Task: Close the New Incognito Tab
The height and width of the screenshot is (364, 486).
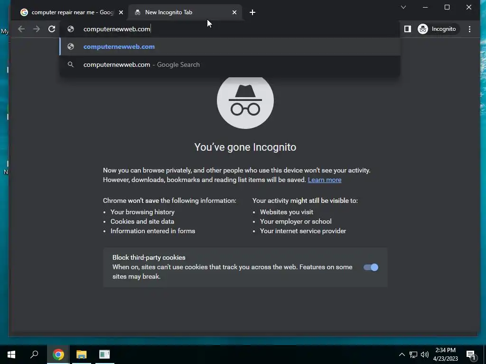Action: (234, 12)
